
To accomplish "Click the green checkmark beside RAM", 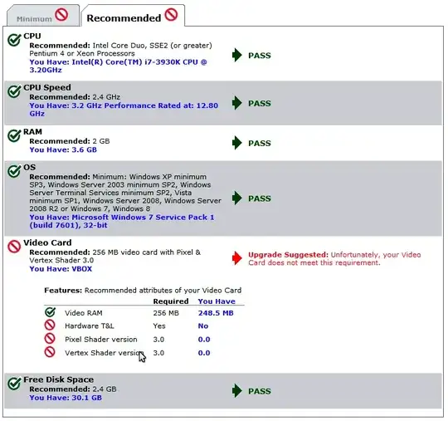I will [x=14, y=135].
